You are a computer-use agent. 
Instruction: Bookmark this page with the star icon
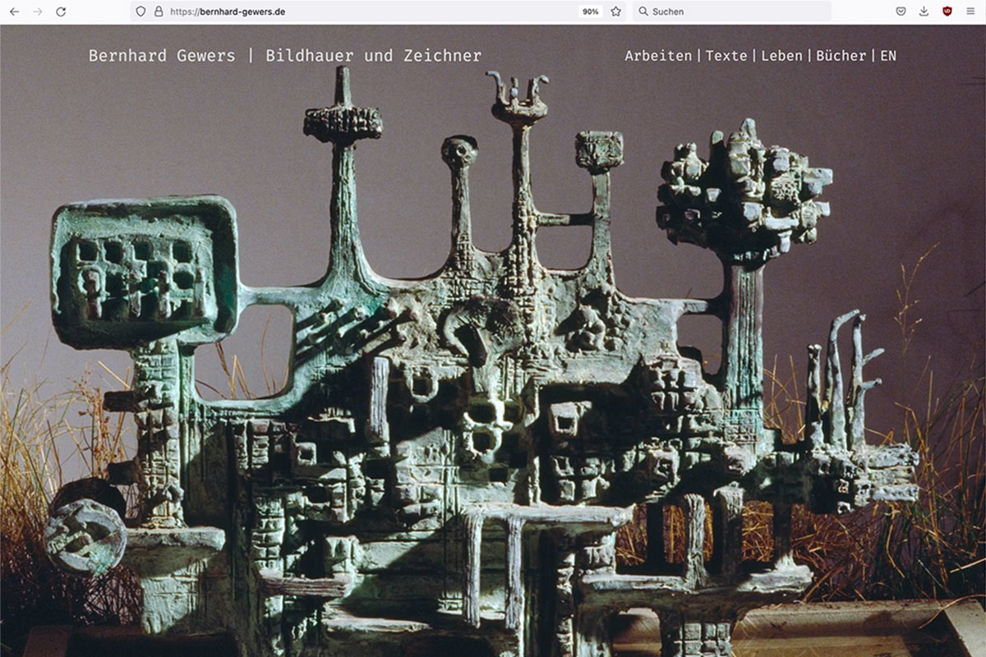tap(615, 11)
